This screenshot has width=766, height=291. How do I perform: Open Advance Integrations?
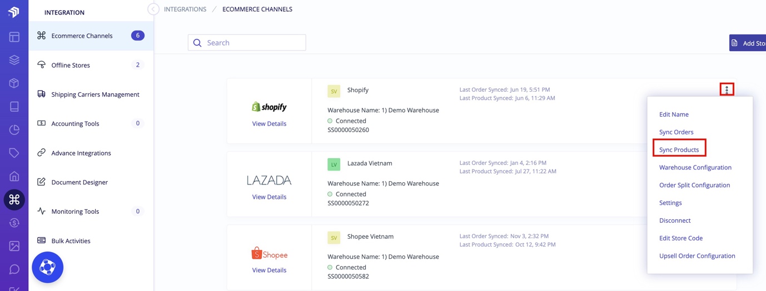pyautogui.click(x=91, y=153)
